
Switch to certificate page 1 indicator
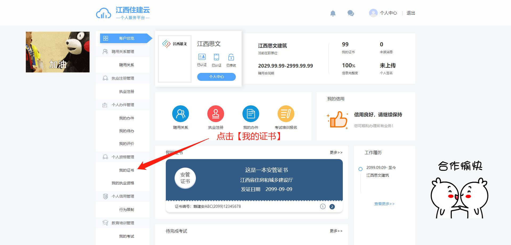[323, 207]
